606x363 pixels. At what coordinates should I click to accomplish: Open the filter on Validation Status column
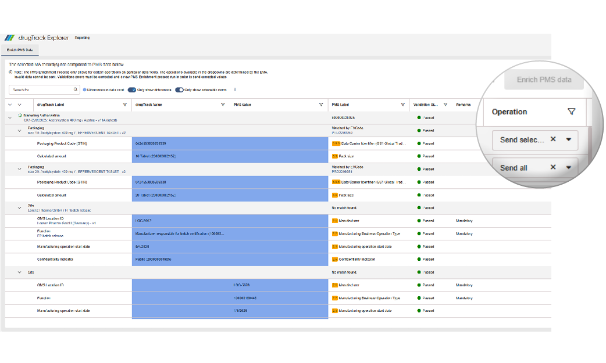[x=446, y=105]
